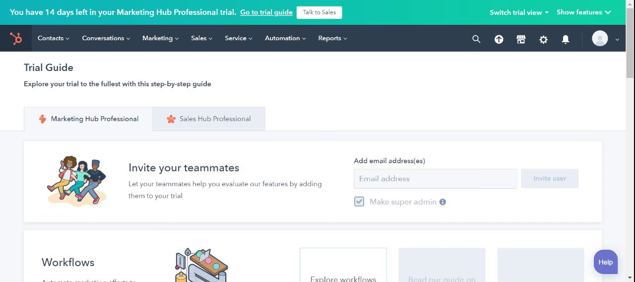
Task: Open the marketplace storefront icon
Action: click(x=521, y=39)
